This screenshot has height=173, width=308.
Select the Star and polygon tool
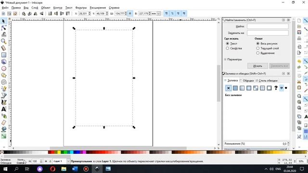click(3, 75)
